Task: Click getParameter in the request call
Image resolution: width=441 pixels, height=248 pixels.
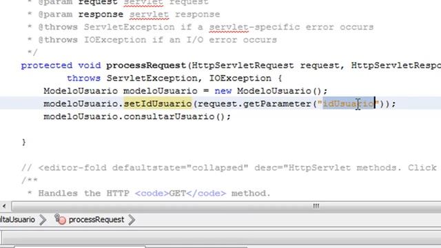Action: point(277,104)
